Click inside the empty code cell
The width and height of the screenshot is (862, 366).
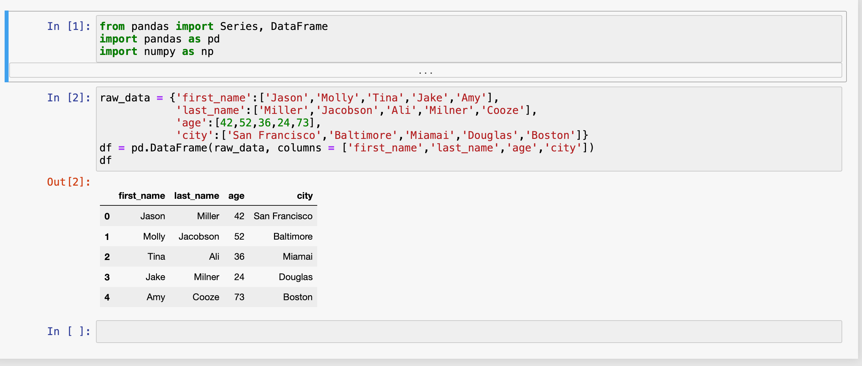(469, 331)
